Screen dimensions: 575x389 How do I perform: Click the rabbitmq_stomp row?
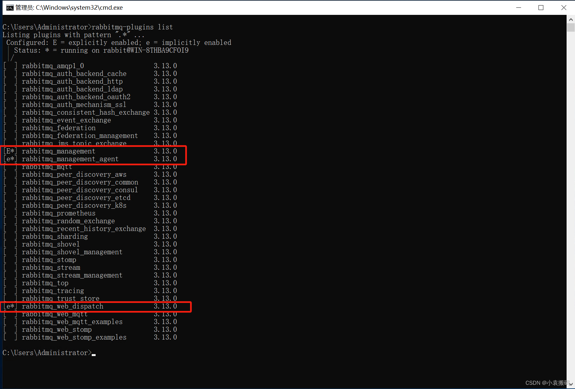click(x=90, y=260)
